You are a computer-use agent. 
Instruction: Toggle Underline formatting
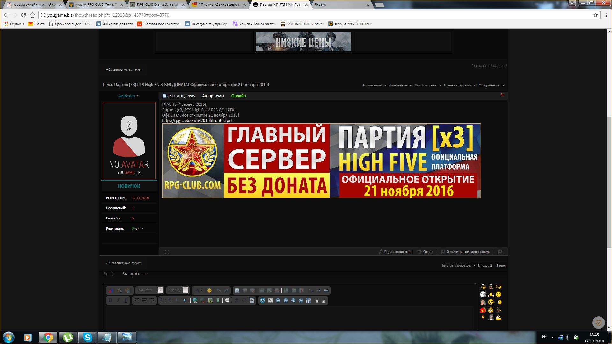(x=126, y=300)
